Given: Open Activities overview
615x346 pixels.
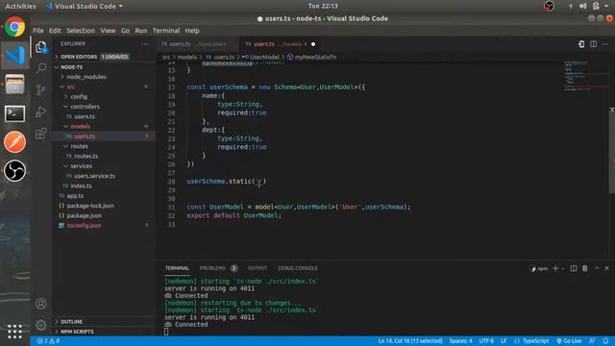Looking at the screenshot, I should point(20,6).
